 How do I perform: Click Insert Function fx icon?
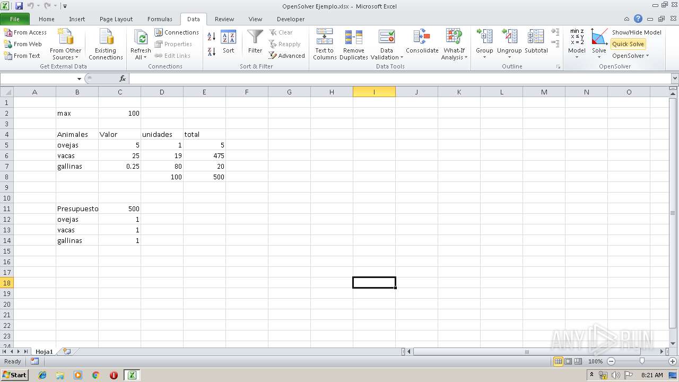(123, 79)
